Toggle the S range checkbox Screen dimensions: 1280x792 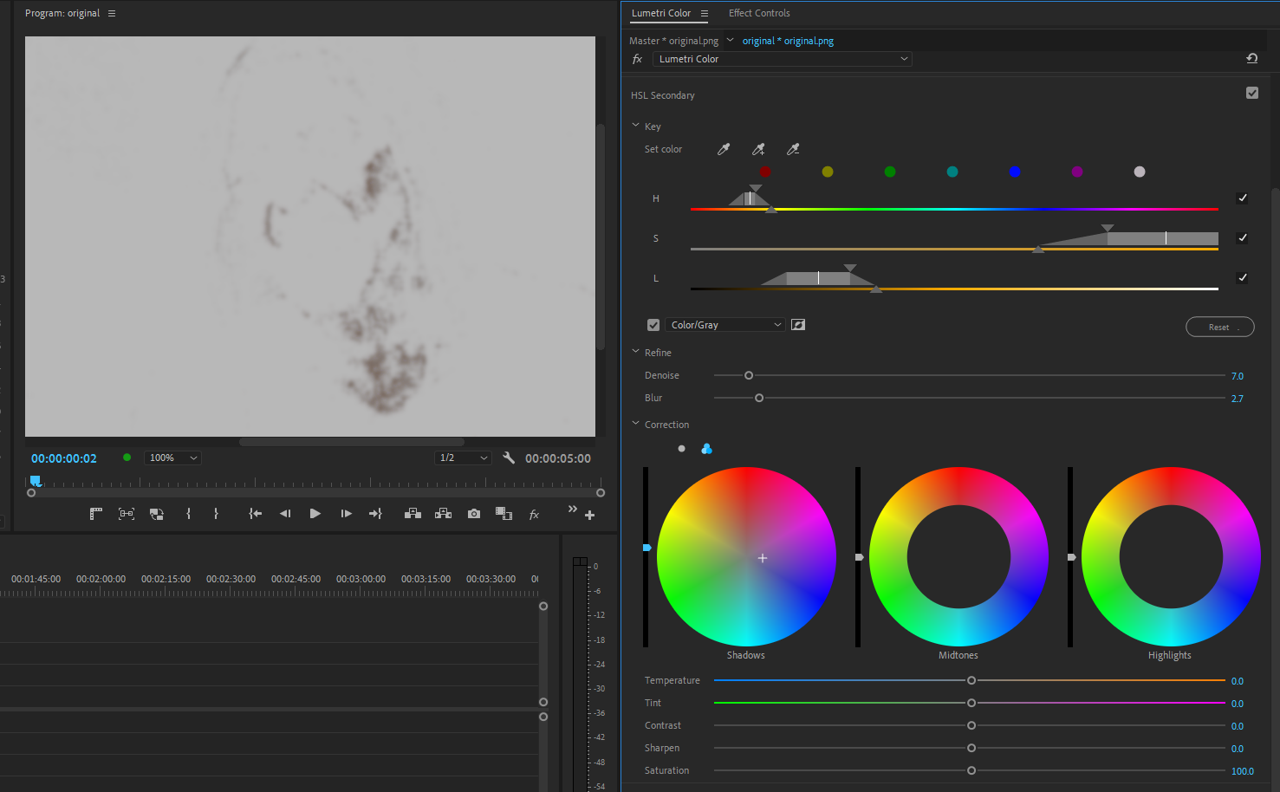[x=1243, y=238]
